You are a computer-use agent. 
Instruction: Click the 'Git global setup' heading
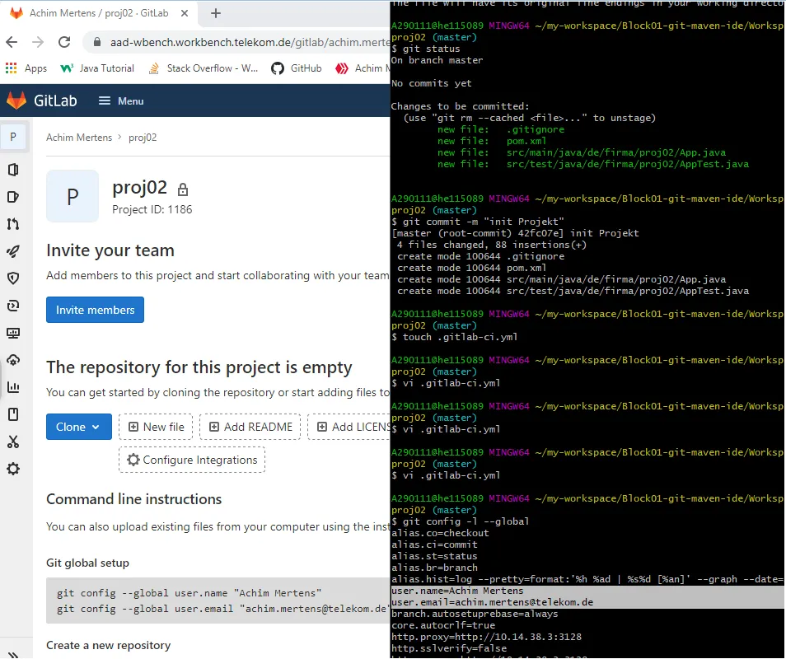pyautogui.click(x=87, y=563)
